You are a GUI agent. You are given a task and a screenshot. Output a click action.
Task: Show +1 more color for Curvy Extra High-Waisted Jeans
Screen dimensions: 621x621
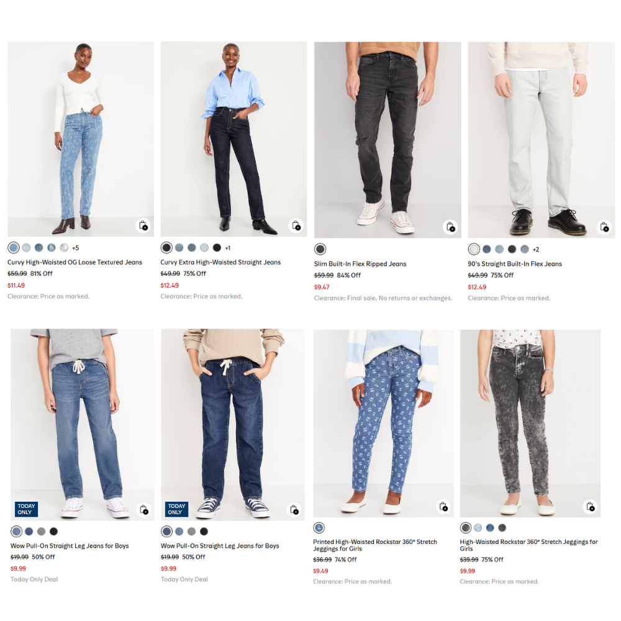point(228,248)
